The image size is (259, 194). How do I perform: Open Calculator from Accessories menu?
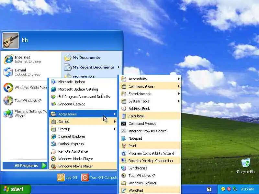point(150,116)
